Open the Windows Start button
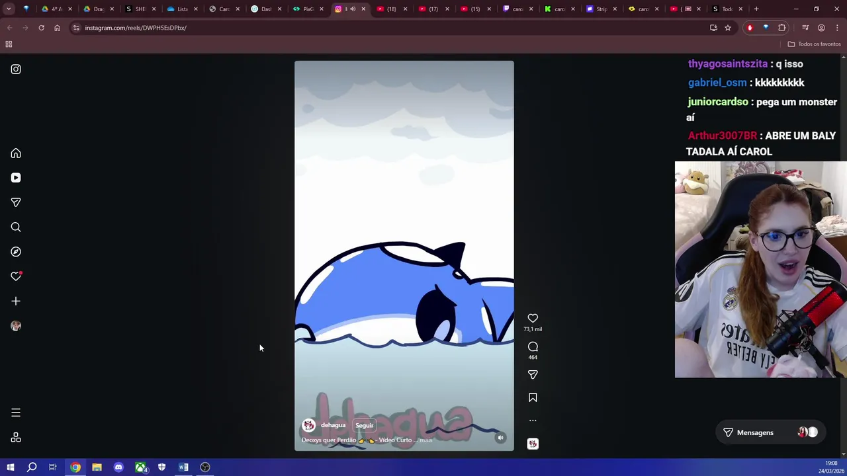 10,467
